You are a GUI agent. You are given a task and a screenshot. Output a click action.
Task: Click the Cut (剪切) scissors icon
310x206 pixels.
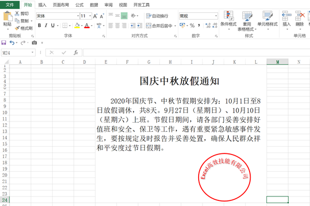click(x=17, y=13)
